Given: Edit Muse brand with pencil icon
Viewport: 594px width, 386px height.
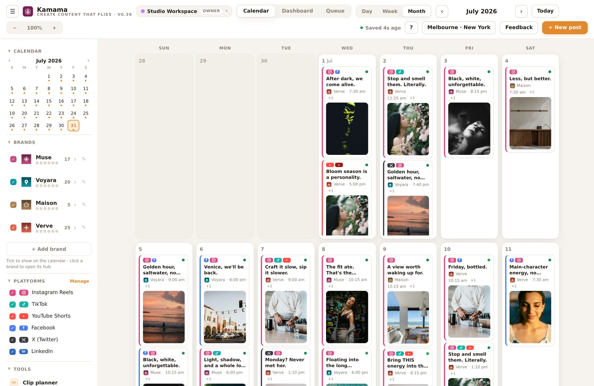Looking at the screenshot, I should click(84, 159).
